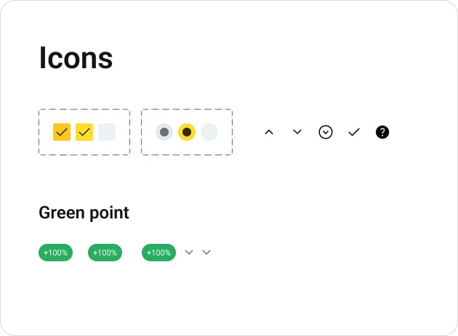
Task: Click the yellow selected radio button
Action: 187,132
